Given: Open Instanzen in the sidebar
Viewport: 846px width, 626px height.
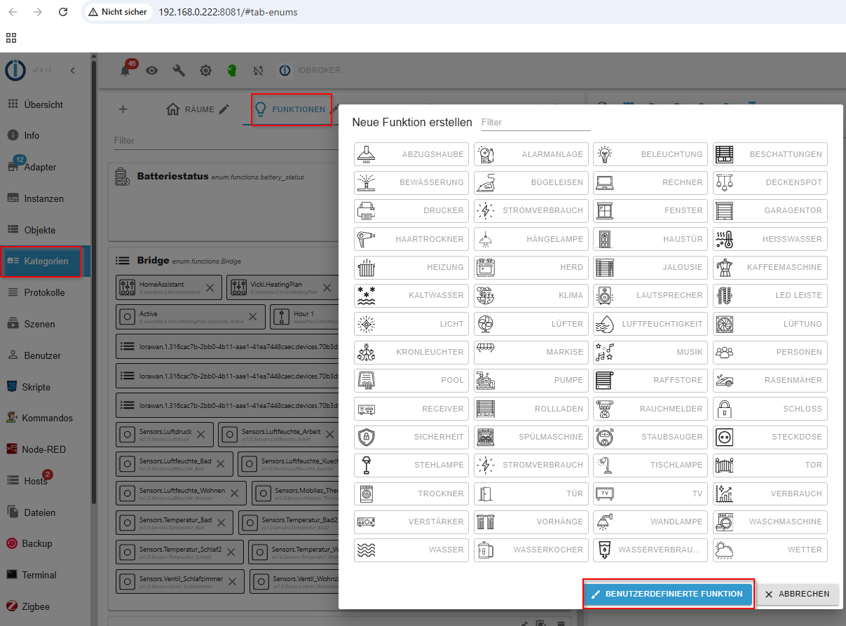Looking at the screenshot, I should [x=45, y=198].
